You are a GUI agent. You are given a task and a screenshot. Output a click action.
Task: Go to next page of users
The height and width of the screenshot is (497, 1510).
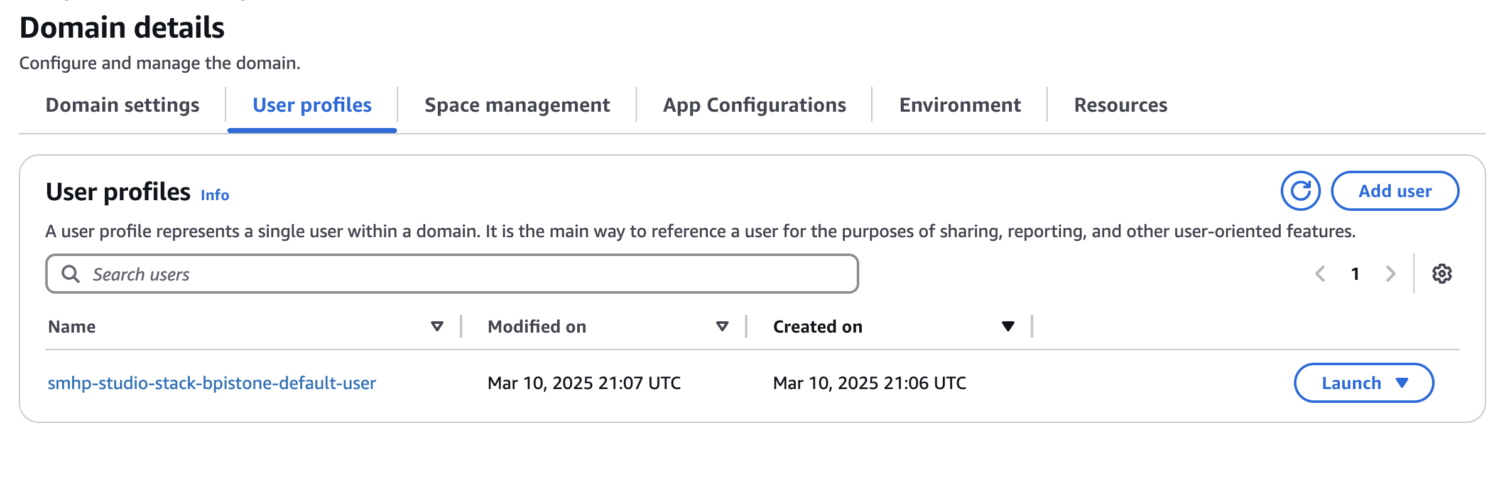click(x=1391, y=274)
